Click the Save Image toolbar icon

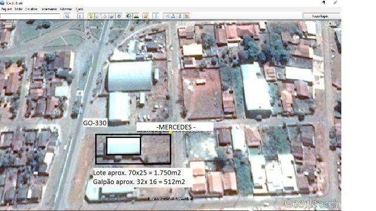pos(180,16)
